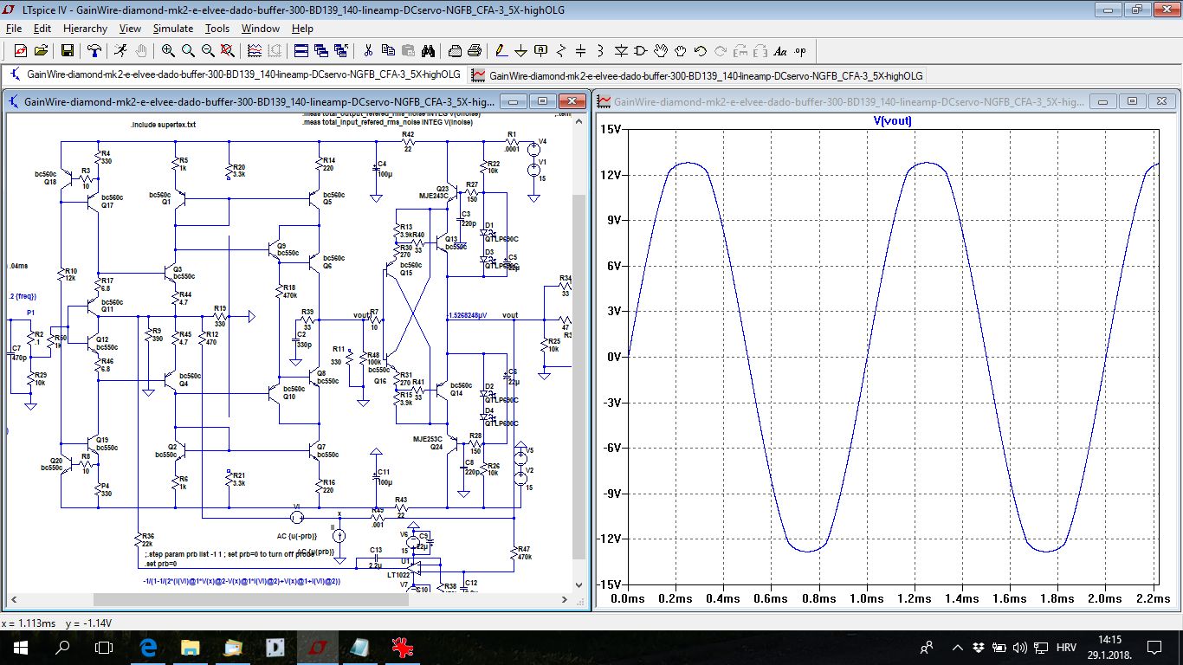1183x665 pixels.
Task: Select the Diode component tool
Action: pyautogui.click(x=621, y=51)
